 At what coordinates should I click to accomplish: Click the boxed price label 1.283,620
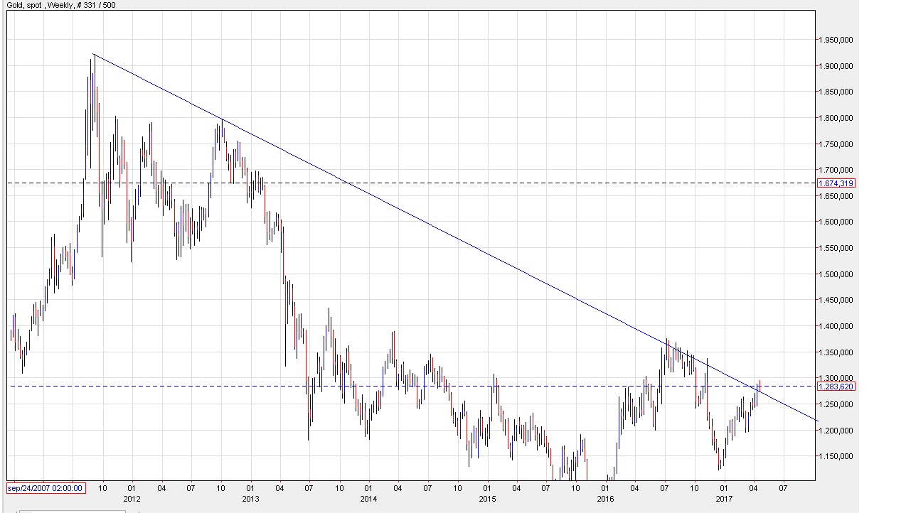[x=836, y=387]
